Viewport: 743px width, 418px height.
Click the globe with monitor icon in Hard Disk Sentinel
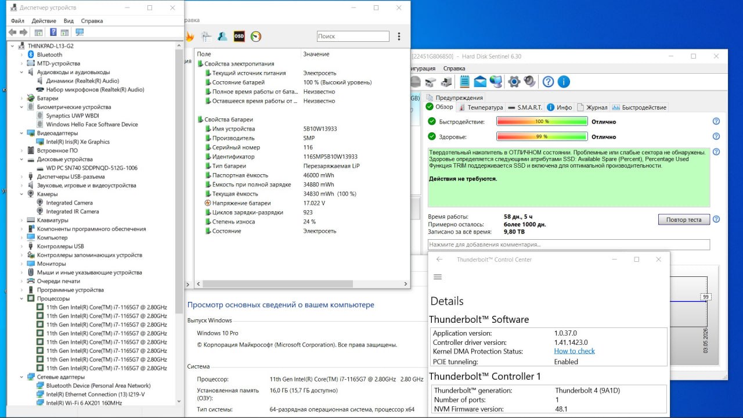point(496,81)
